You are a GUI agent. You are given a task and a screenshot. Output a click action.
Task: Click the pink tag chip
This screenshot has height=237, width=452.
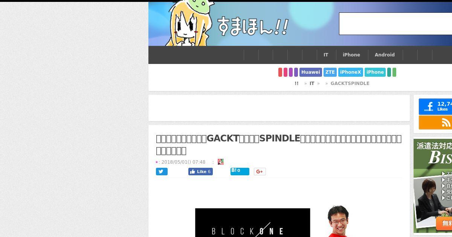click(x=286, y=72)
